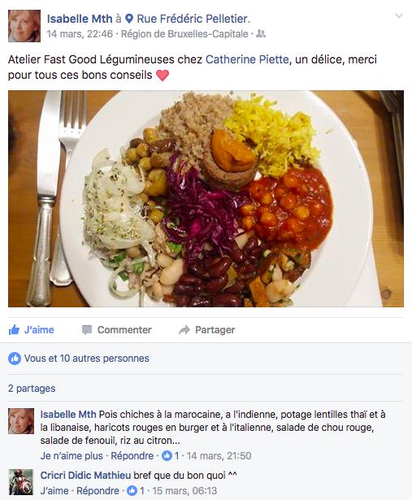Click Cricri Didic Mathieu's avatar thumbnail

click(x=21, y=481)
